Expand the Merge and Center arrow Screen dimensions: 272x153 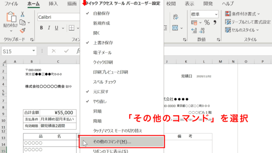tap(181, 28)
